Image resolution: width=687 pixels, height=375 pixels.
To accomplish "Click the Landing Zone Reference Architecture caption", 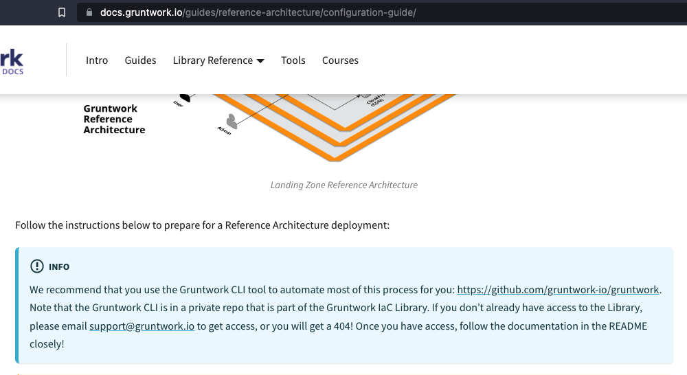I will tap(344, 185).
